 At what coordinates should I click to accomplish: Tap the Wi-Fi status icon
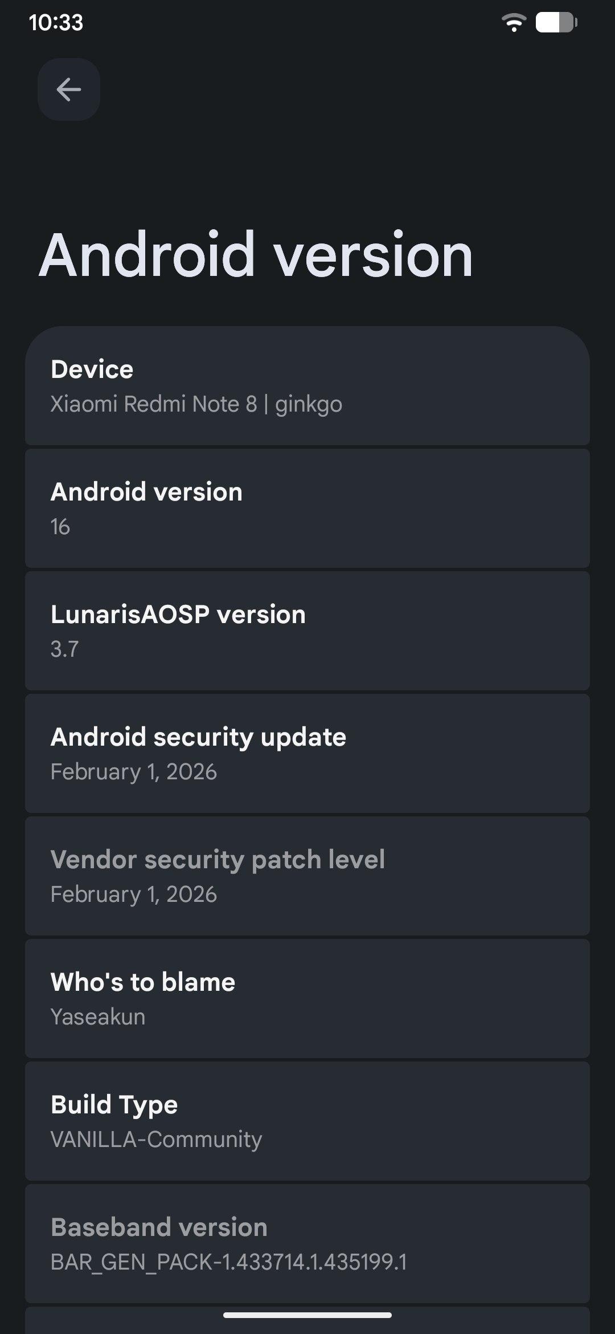click(x=513, y=23)
